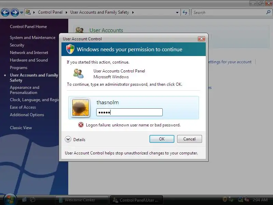Click Control Panel in the address breadcrumb
This screenshot has height=205, width=273.
coord(50,12)
